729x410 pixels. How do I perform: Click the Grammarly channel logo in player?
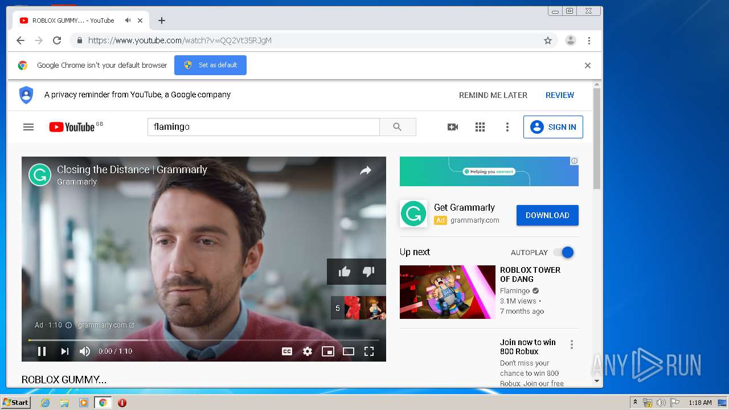(x=40, y=175)
